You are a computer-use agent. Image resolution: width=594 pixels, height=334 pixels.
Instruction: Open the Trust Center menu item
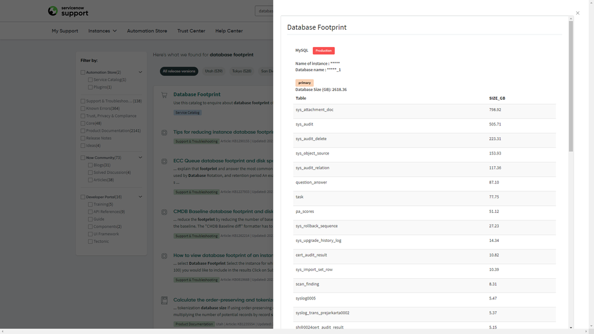[x=191, y=31]
